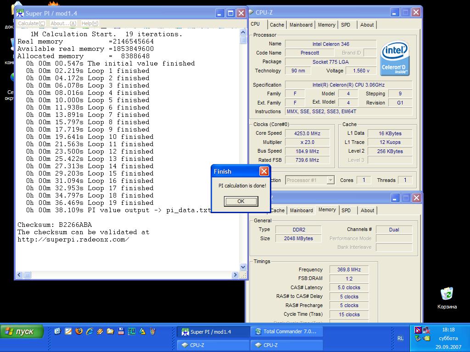Launch the orange diamond quick launch icon
Screen dimensions: 470x352
coord(100,331)
